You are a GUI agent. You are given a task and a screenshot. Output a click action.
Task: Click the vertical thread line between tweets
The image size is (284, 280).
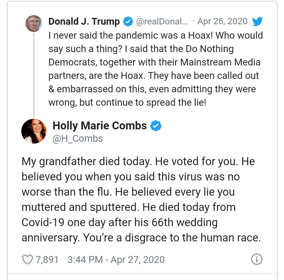pyautogui.click(x=34, y=74)
